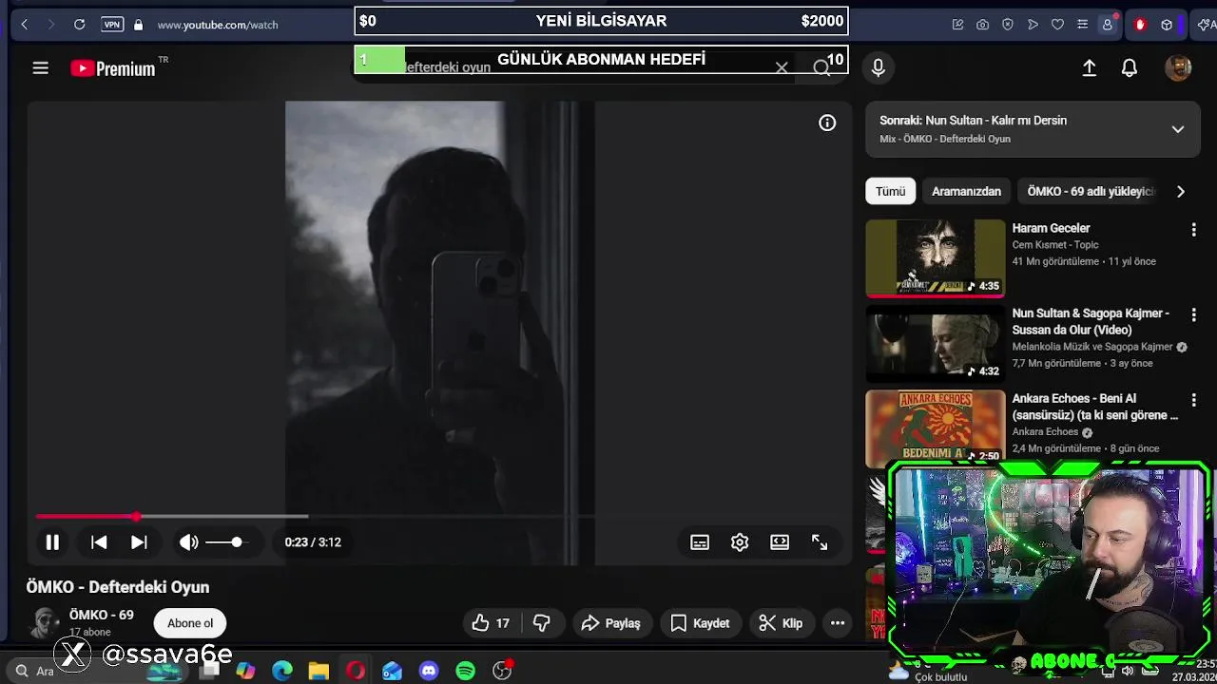Toggle fullscreen mode
This screenshot has width=1217, height=684.
820,541
